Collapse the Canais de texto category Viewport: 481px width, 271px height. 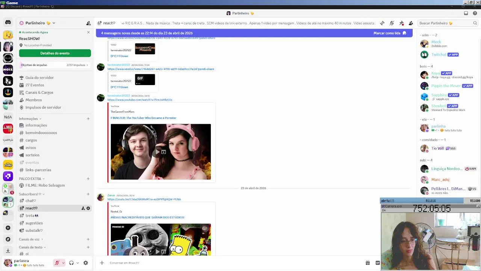[x=32, y=247]
